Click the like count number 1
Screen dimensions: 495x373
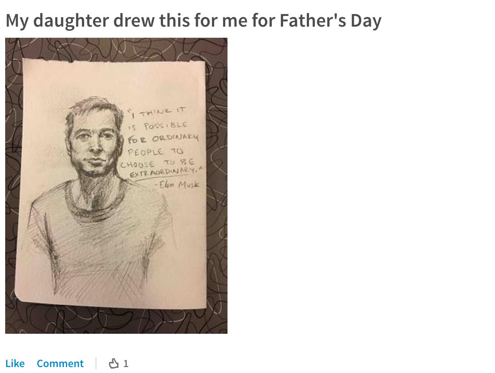[126, 363]
